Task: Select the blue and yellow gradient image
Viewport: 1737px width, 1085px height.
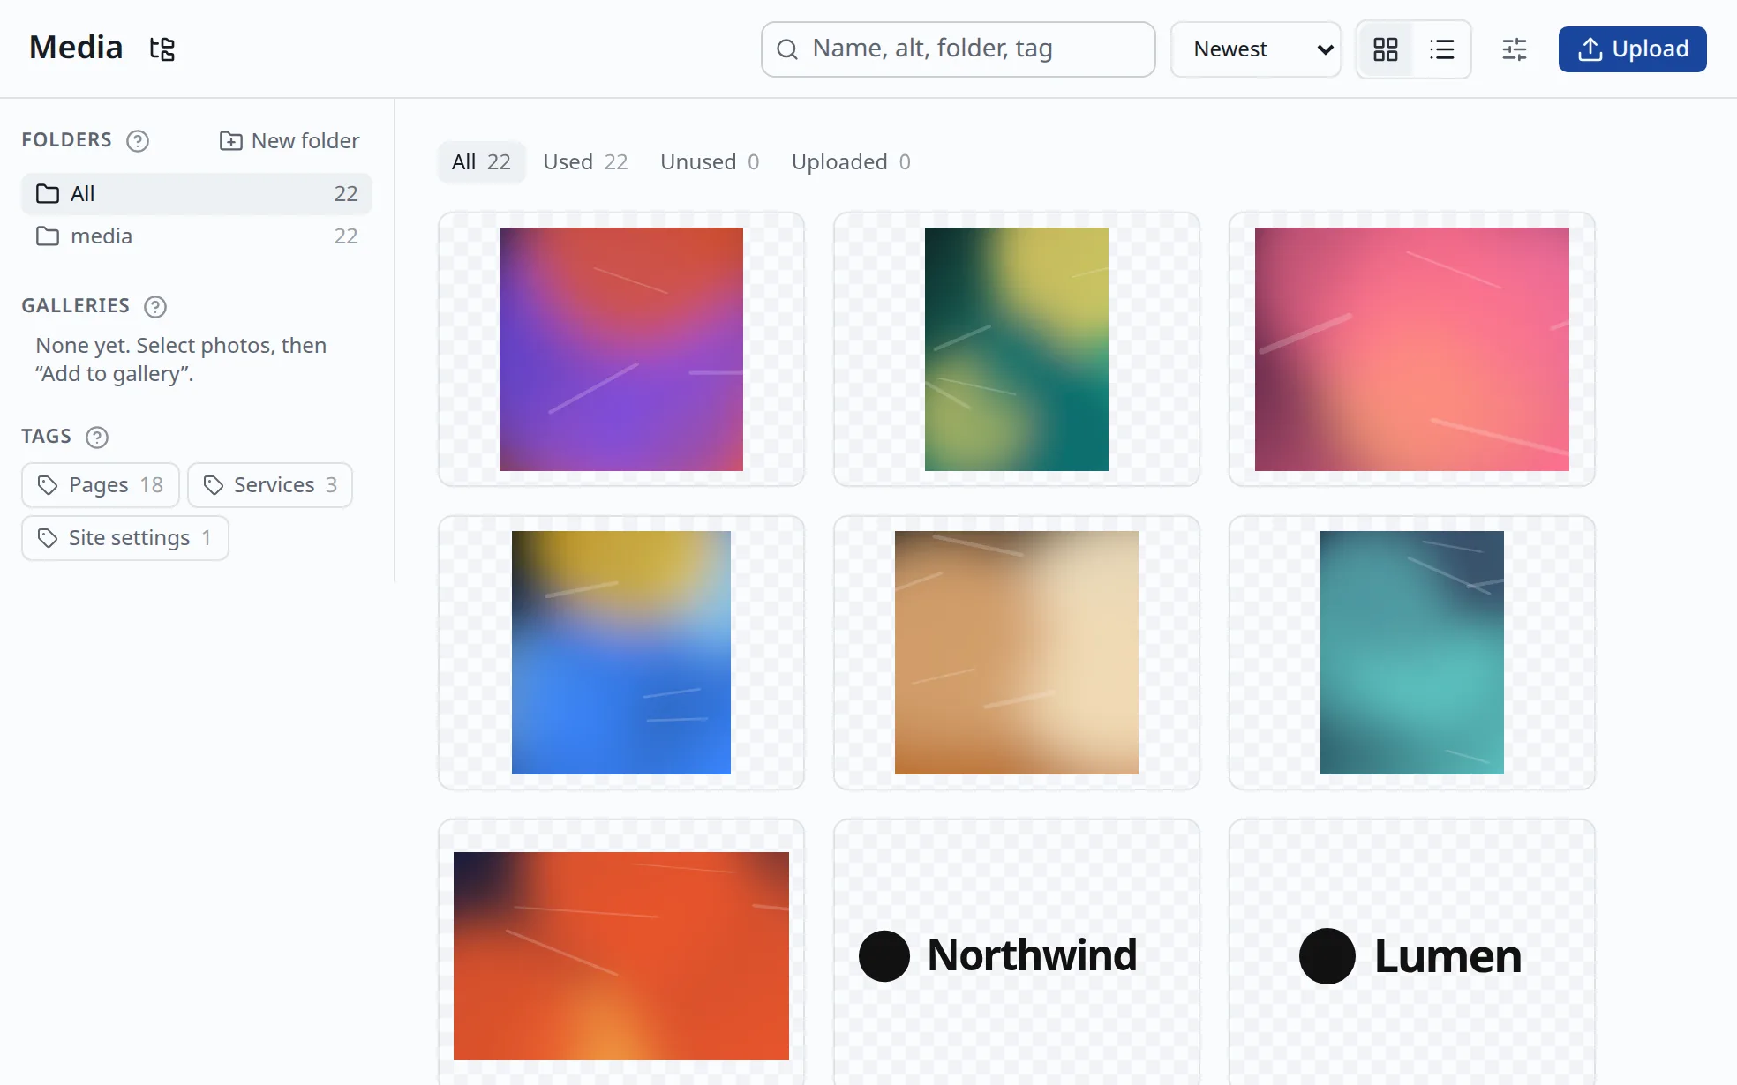Action: tap(621, 653)
